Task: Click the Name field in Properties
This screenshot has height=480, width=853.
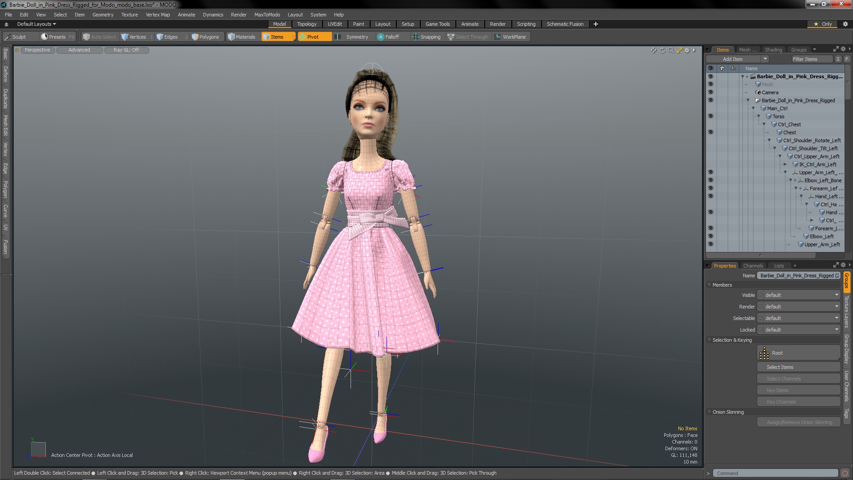Action: pos(799,276)
